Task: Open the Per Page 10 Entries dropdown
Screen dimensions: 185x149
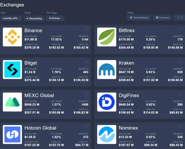Action: (x=55, y=18)
